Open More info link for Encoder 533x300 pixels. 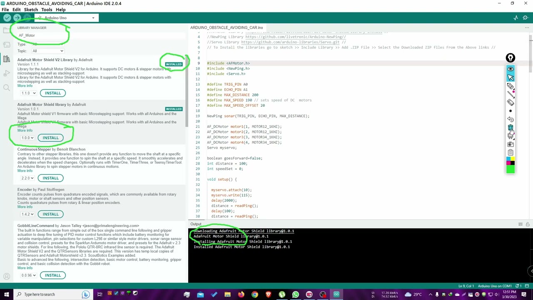(x=25, y=207)
